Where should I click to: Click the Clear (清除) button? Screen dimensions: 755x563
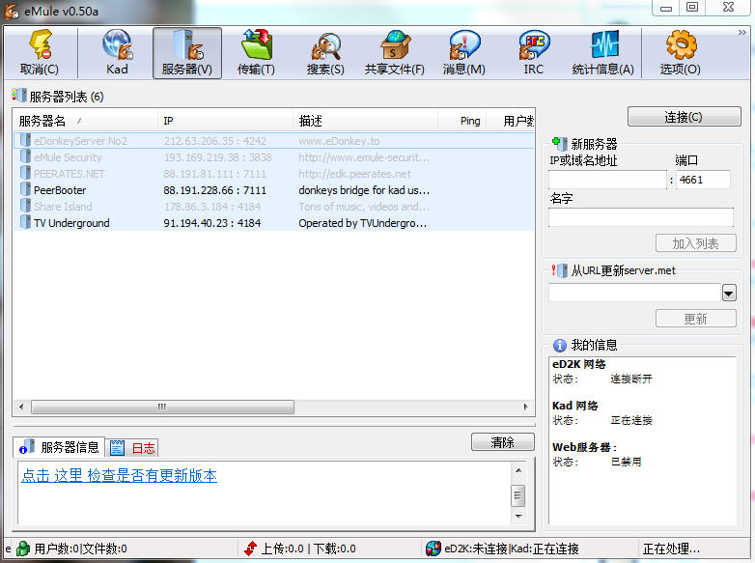[503, 442]
